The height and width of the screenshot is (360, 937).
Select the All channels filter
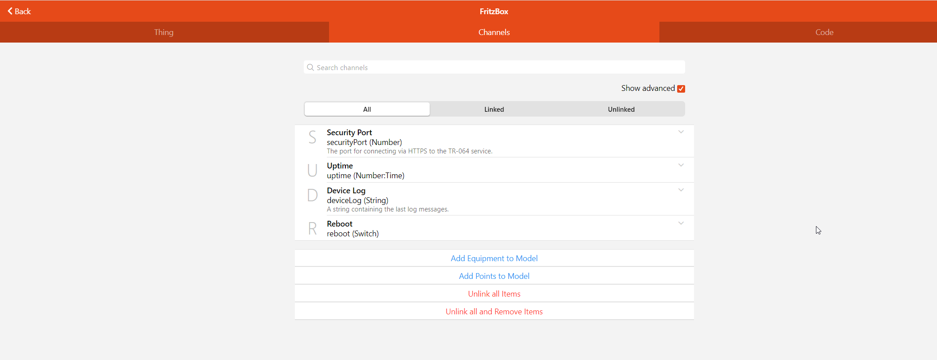pos(367,110)
